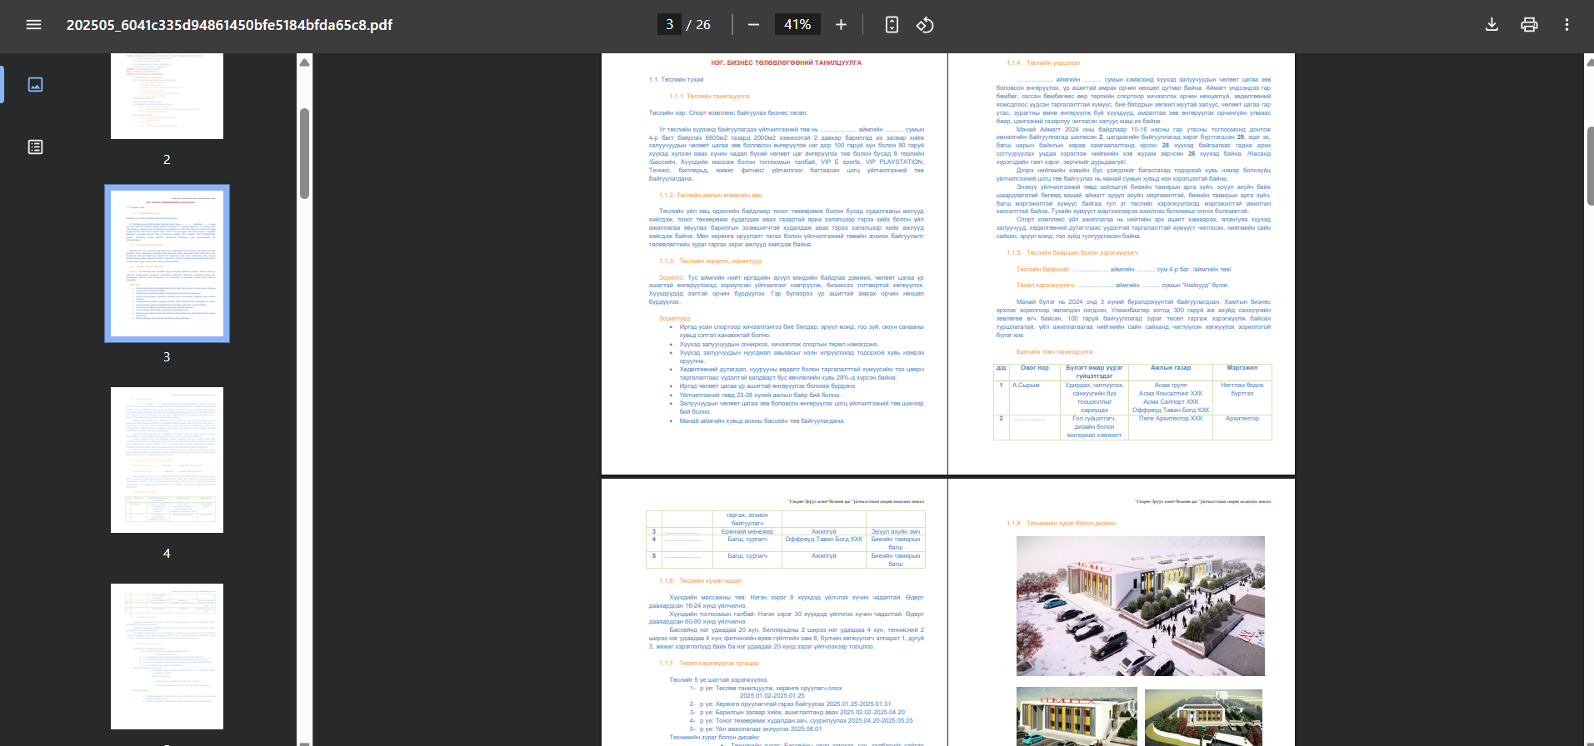The width and height of the screenshot is (1594, 746).
Task: Open the more actions three-dot menu
Action: (1567, 25)
